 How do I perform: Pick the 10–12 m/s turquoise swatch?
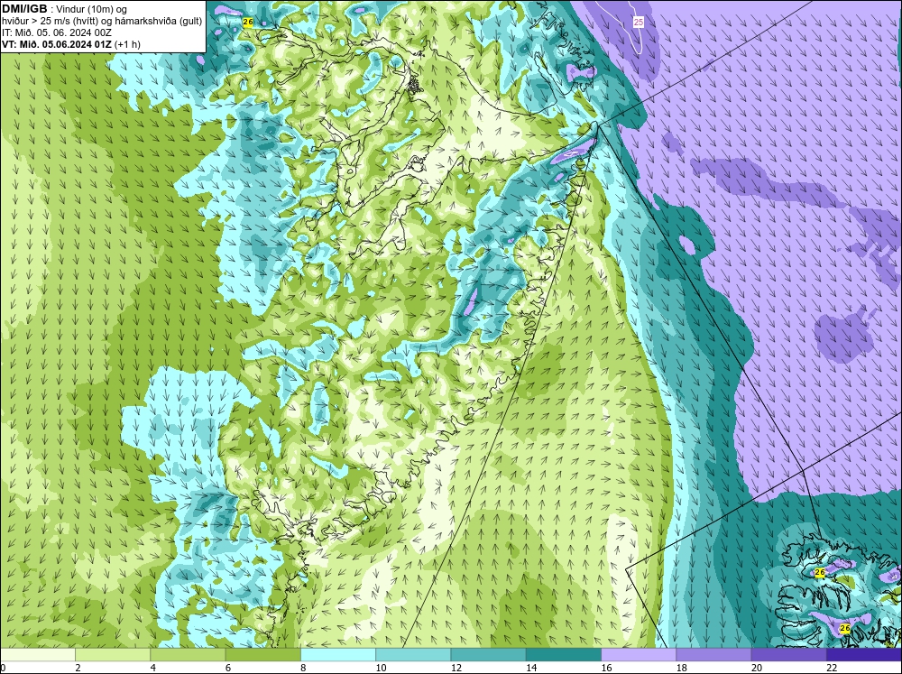pos(413,654)
